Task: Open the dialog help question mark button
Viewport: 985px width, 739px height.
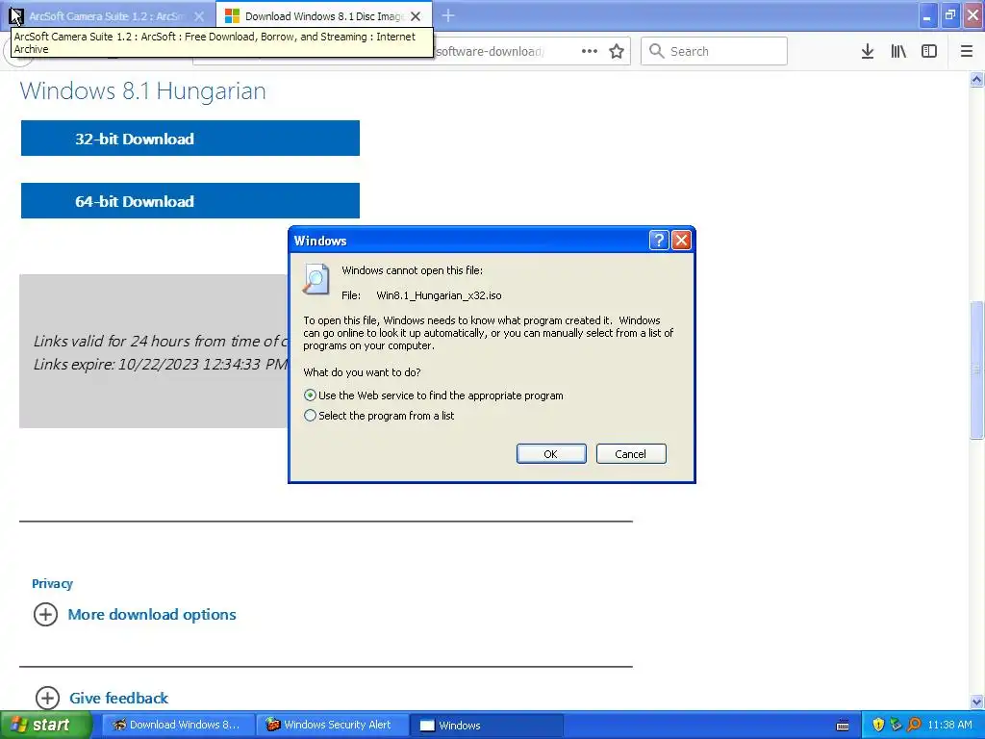Action: [658, 240]
